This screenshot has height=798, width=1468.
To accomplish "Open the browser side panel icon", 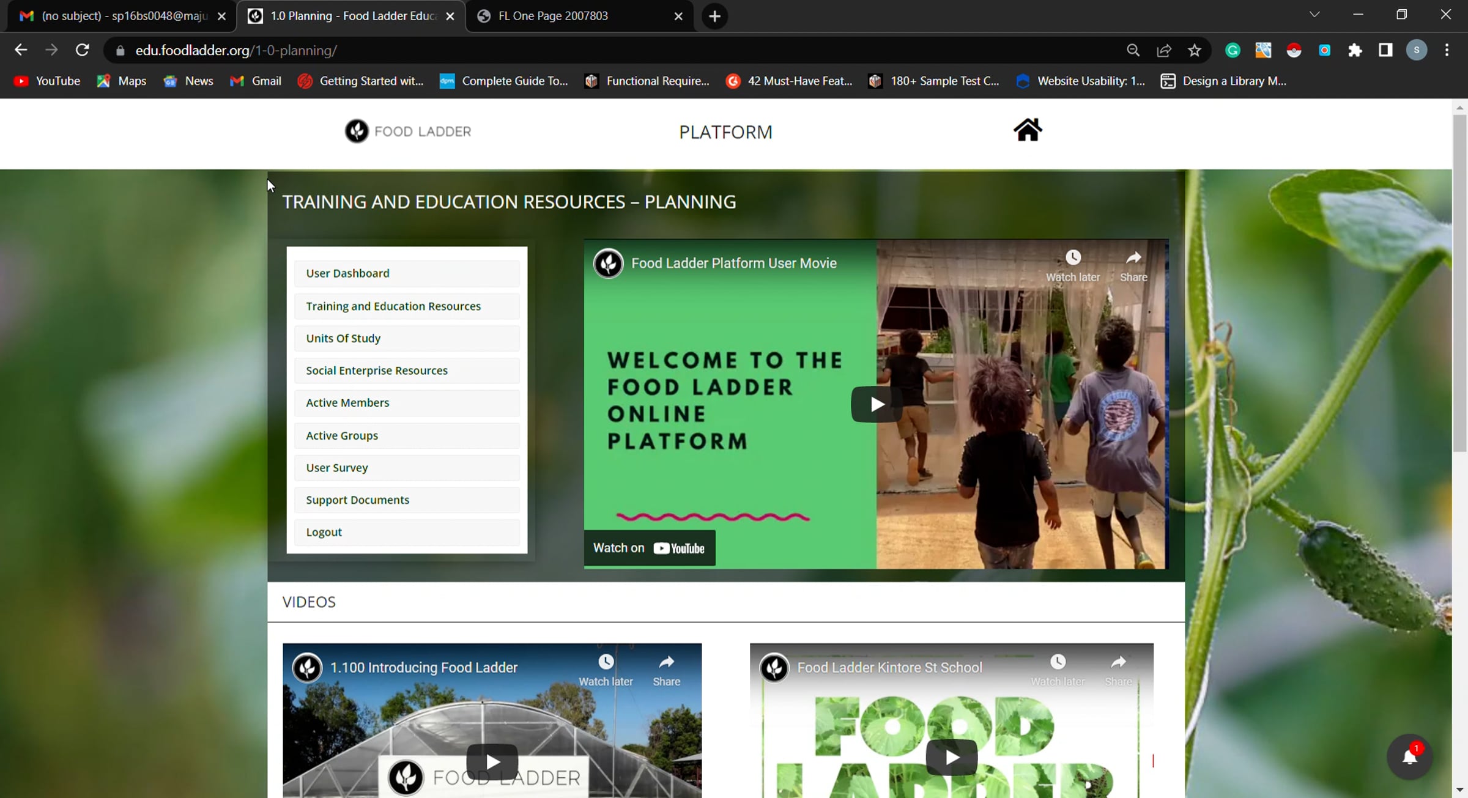I will point(1385,50).
